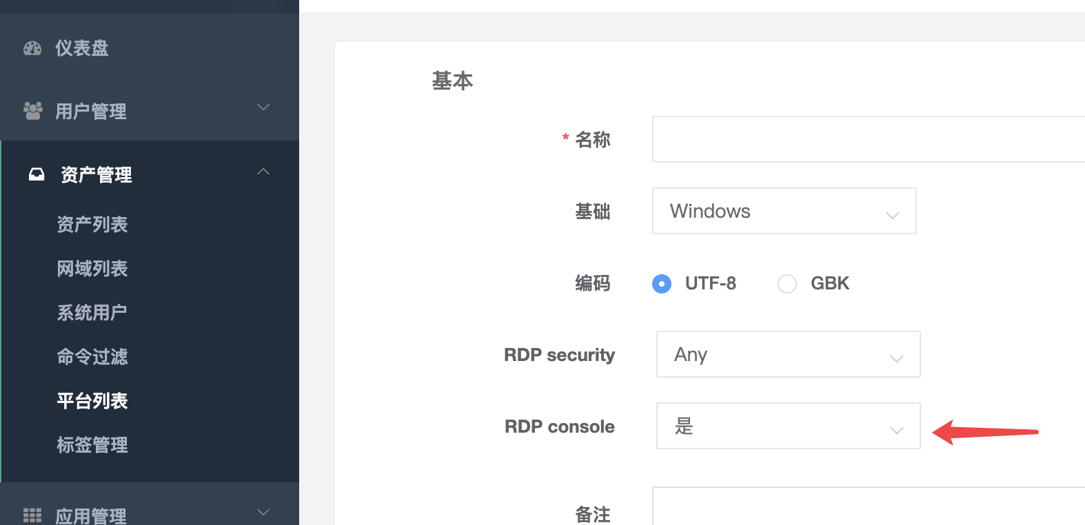This screenshot has width=1085, height=525.
Task: Select the UTF-8 encoding radio button
Action: pos(661,284)
